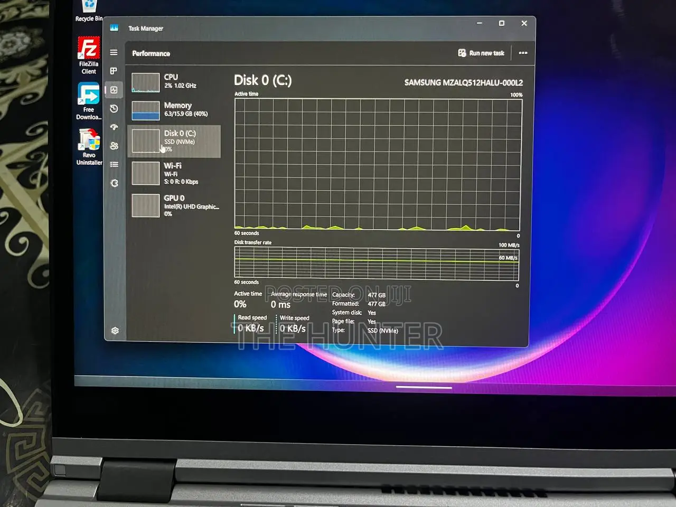Open the Startup apps page icon
The height and width of the screenshot is (507, 676).
[x=114, y=127]
